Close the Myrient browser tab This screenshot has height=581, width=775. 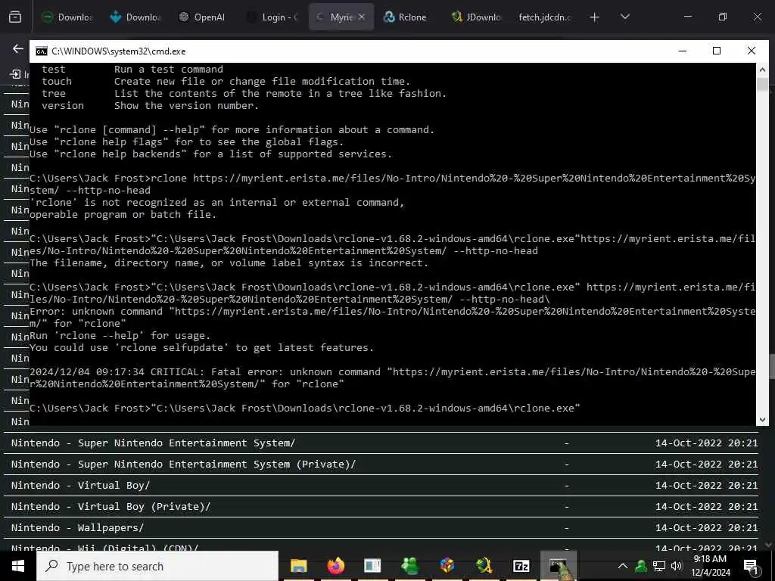361,17
